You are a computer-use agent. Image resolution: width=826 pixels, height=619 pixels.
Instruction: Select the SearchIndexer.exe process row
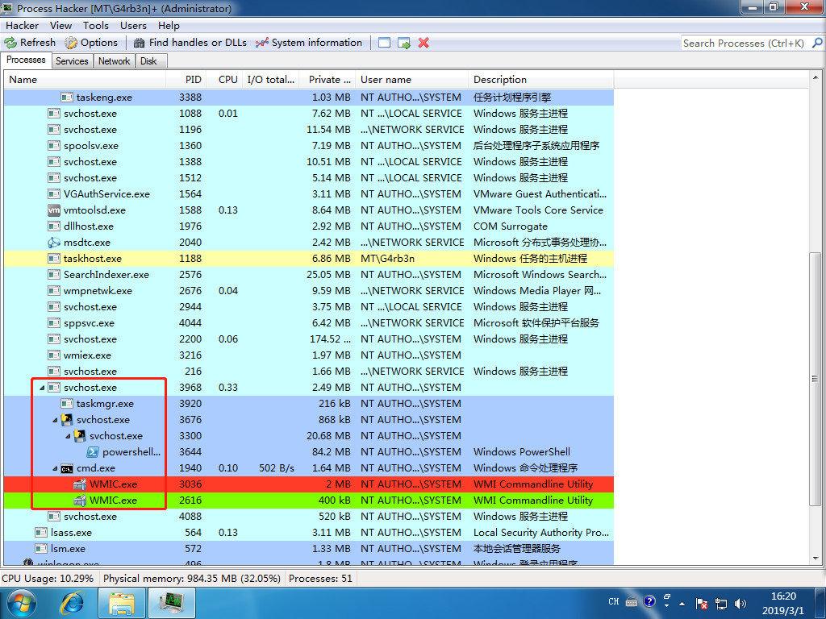[x=309, y=275]
